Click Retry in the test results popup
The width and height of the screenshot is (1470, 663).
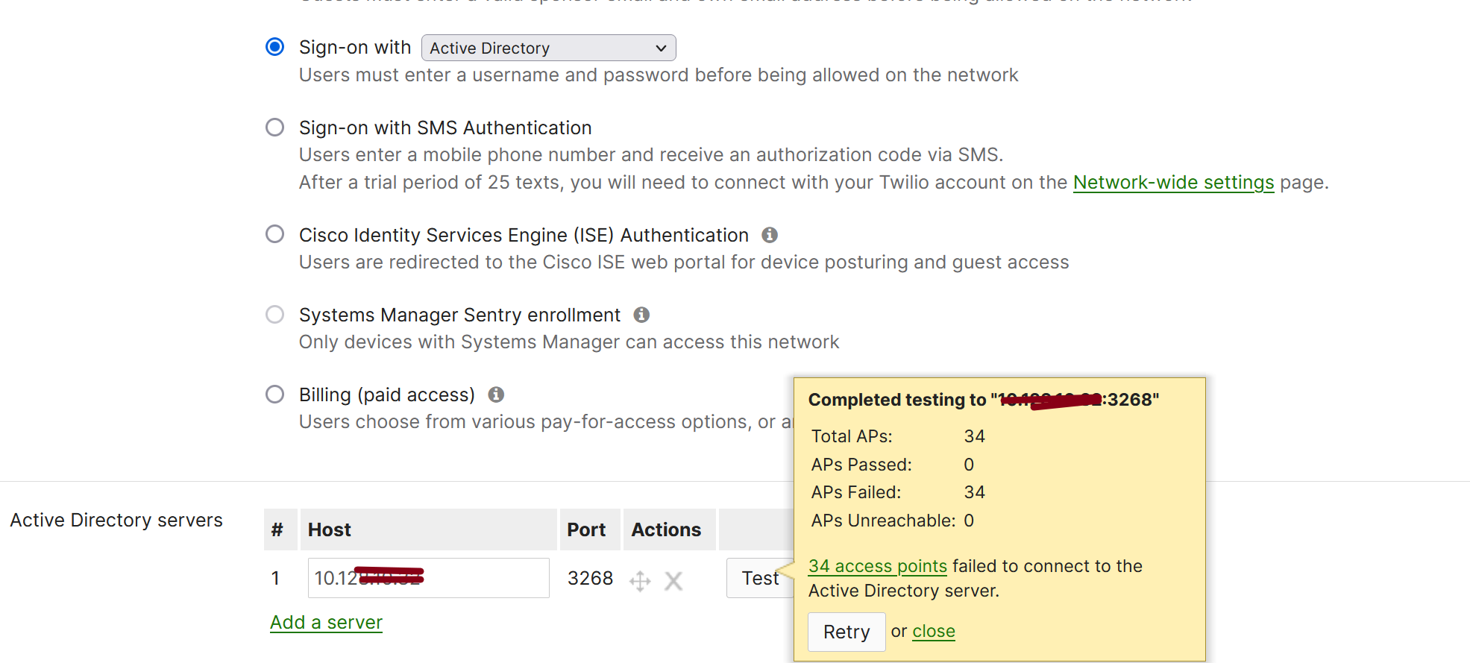846,632
